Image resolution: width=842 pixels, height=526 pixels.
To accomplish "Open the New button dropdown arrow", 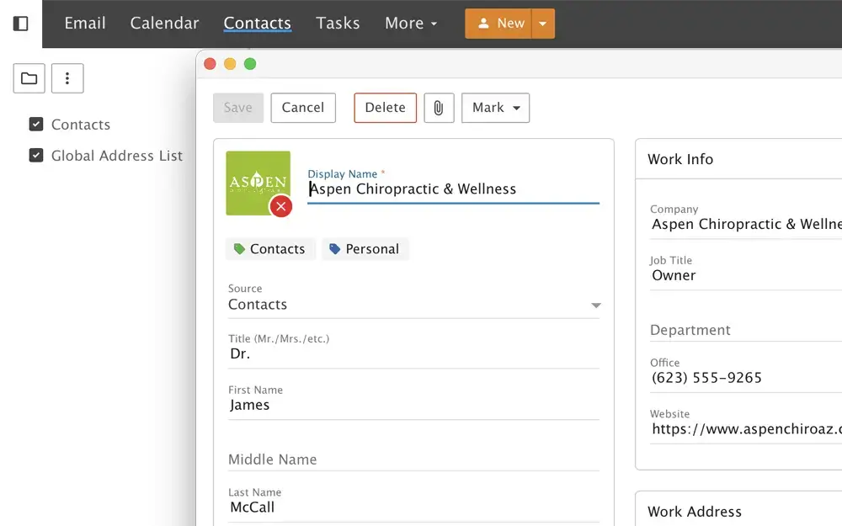I will [543, 24].
